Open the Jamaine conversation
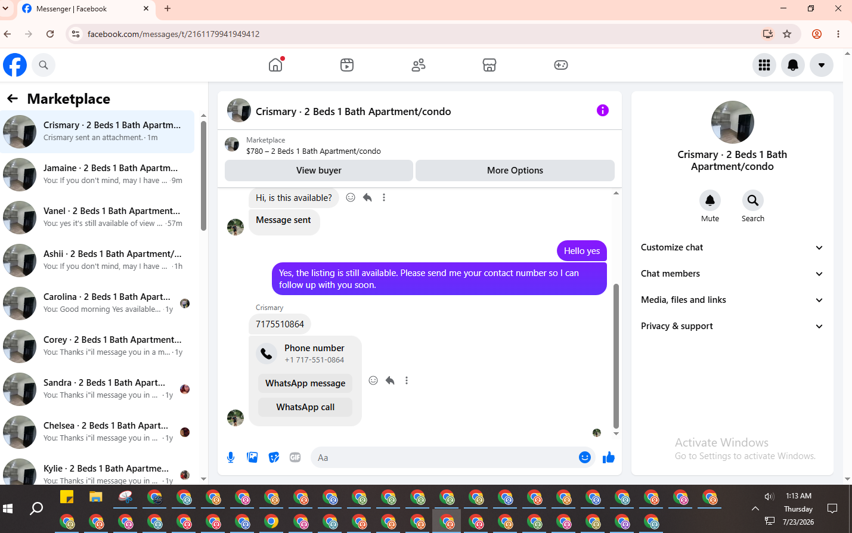 coord(98,175)
